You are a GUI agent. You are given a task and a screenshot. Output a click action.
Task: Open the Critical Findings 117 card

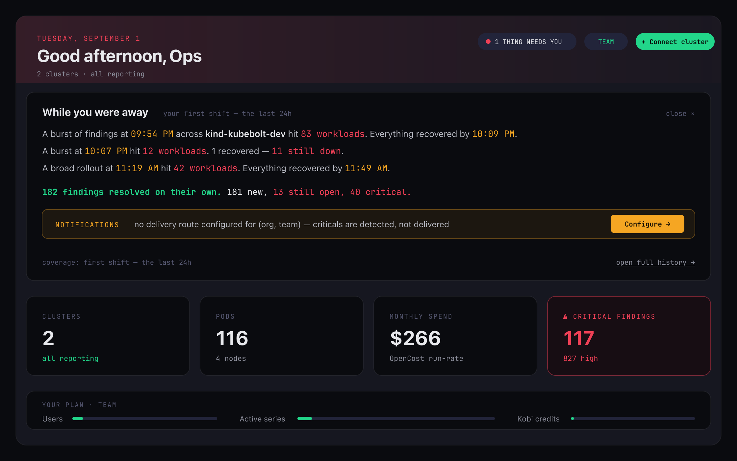point(629,336)
